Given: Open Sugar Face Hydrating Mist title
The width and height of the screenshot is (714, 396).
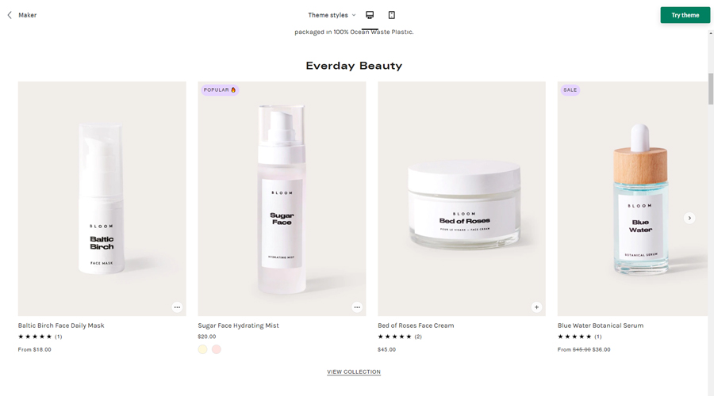Looking at the screenshot, I should 238,326.
